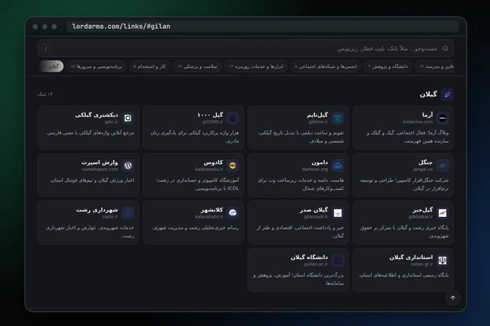Click the domain text kalanshahr.ir
The image size is (490, 326).
tap(209, 217)
